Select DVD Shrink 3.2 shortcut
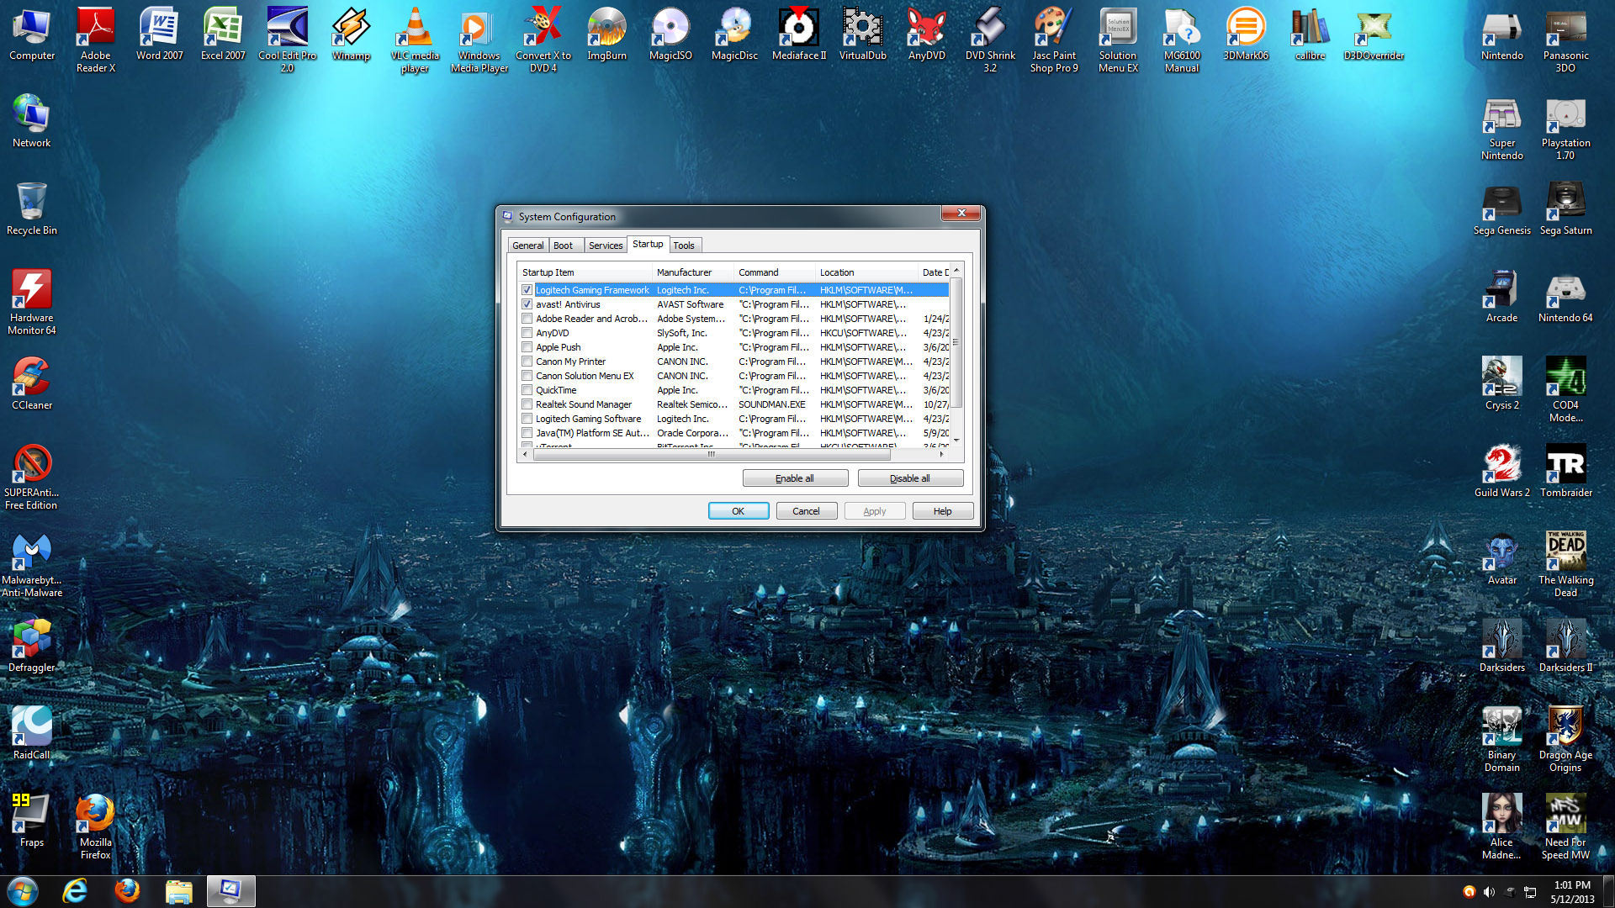1615x908 pixels. 990,39
